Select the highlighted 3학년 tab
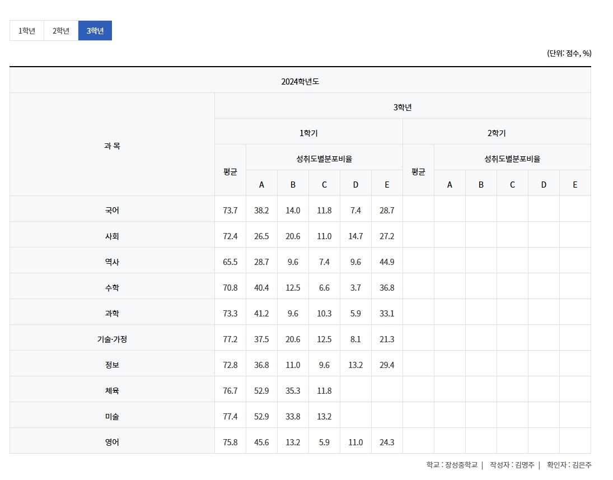 pos(95,31)
